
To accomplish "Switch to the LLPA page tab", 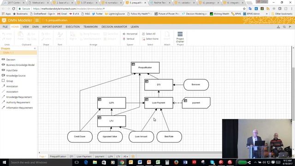I will [110, 156].
